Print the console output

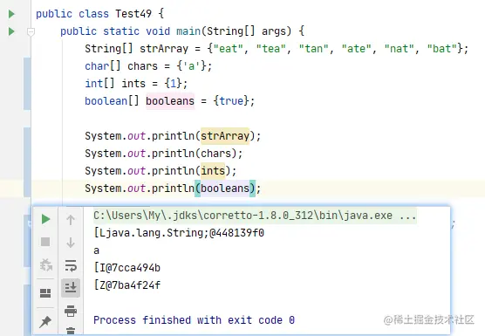[x=71, y=311]
